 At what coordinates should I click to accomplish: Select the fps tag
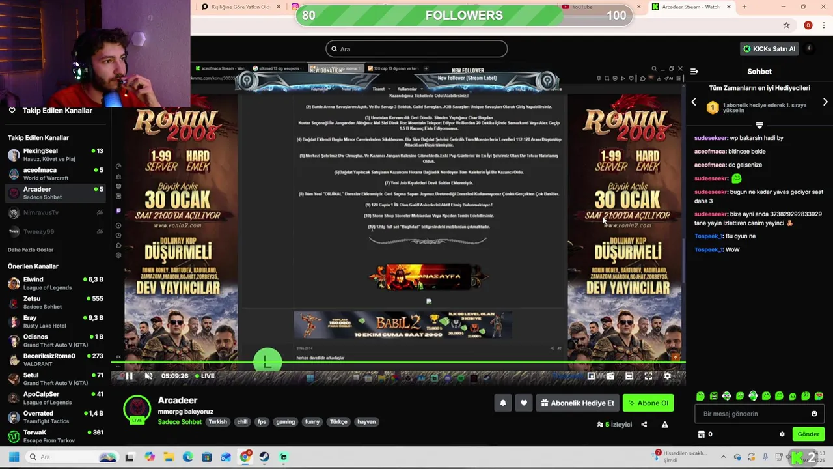(262, 422)
